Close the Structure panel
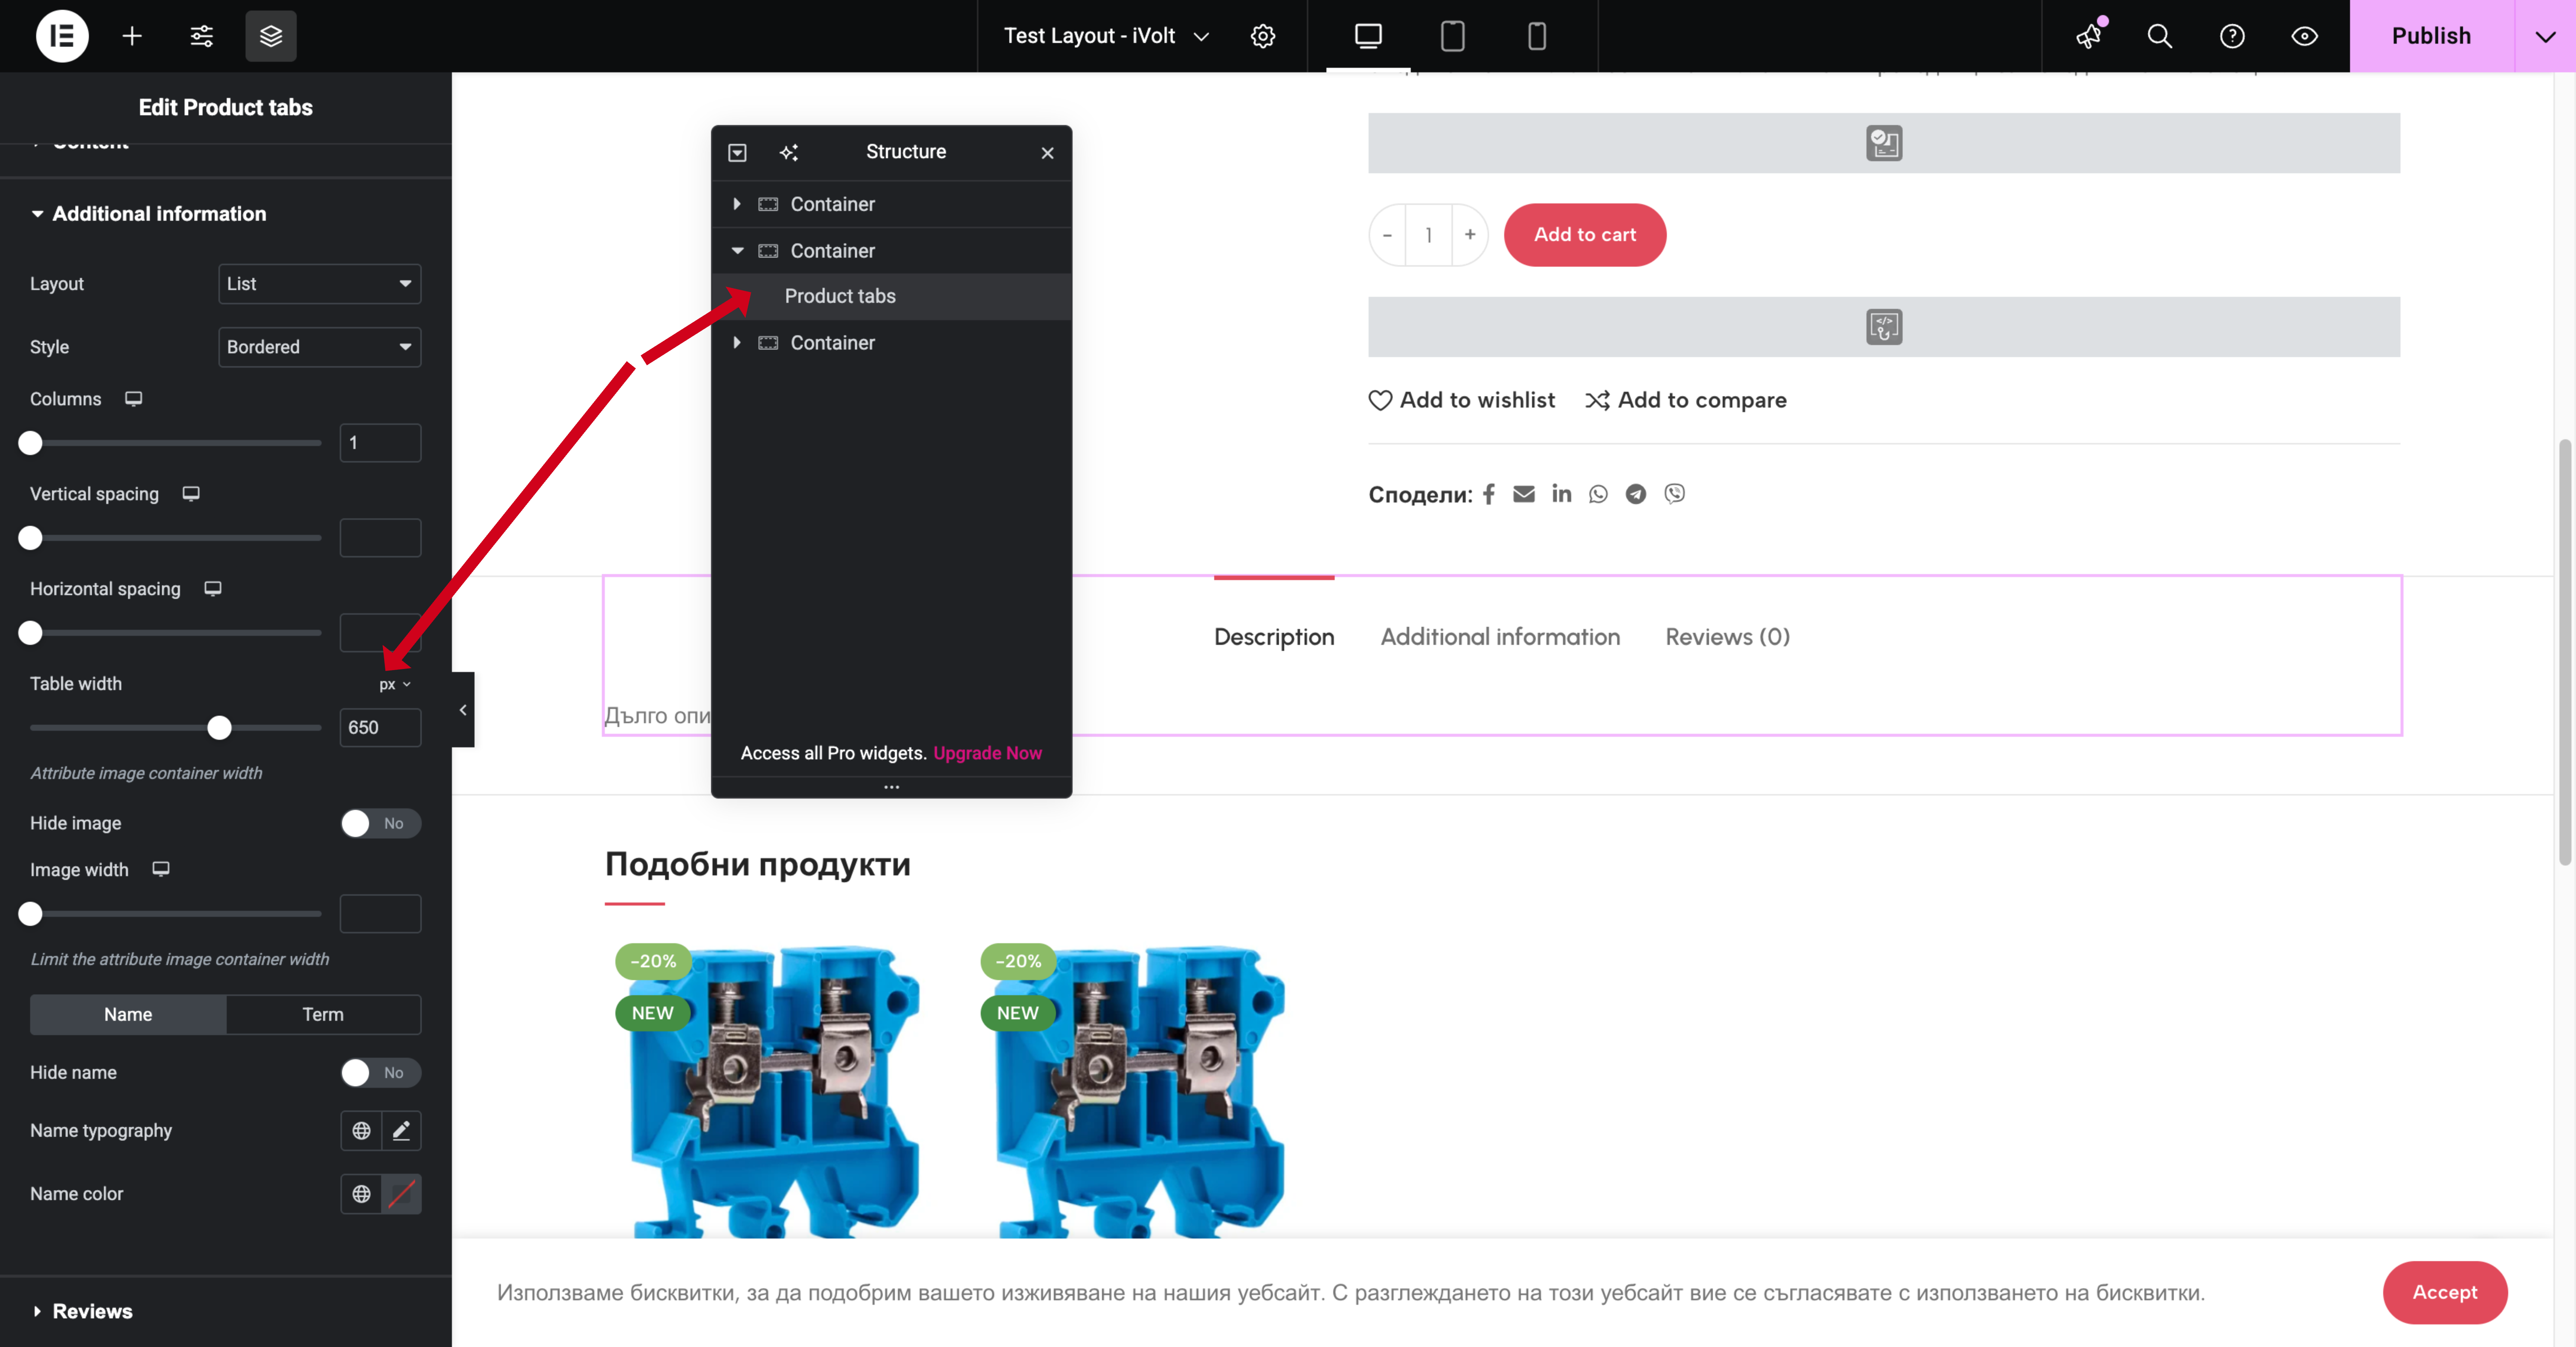 (x=1047, y=152)
